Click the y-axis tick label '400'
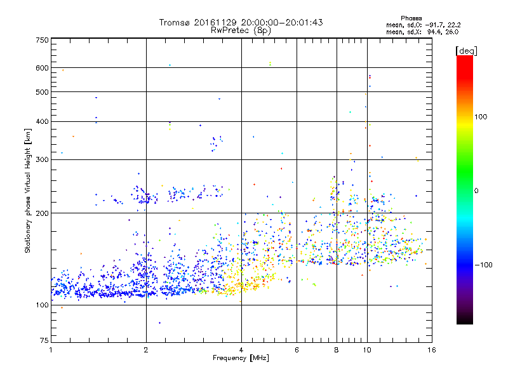 click(43, 121)
